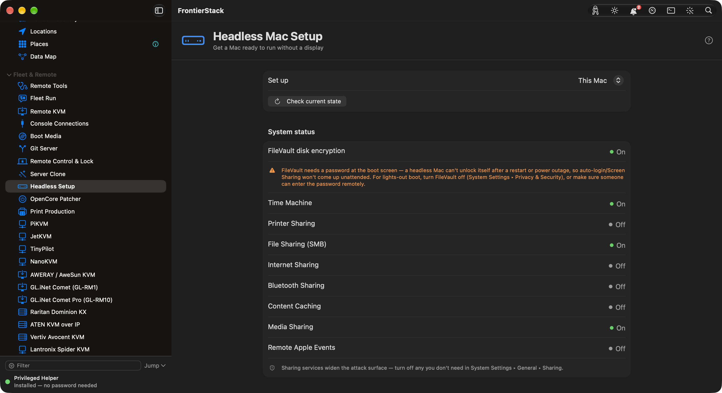Open NanoKVM sidebar entry
Image resolution: width=722 pixels, height=393 pixels.
tap(86, 261)
